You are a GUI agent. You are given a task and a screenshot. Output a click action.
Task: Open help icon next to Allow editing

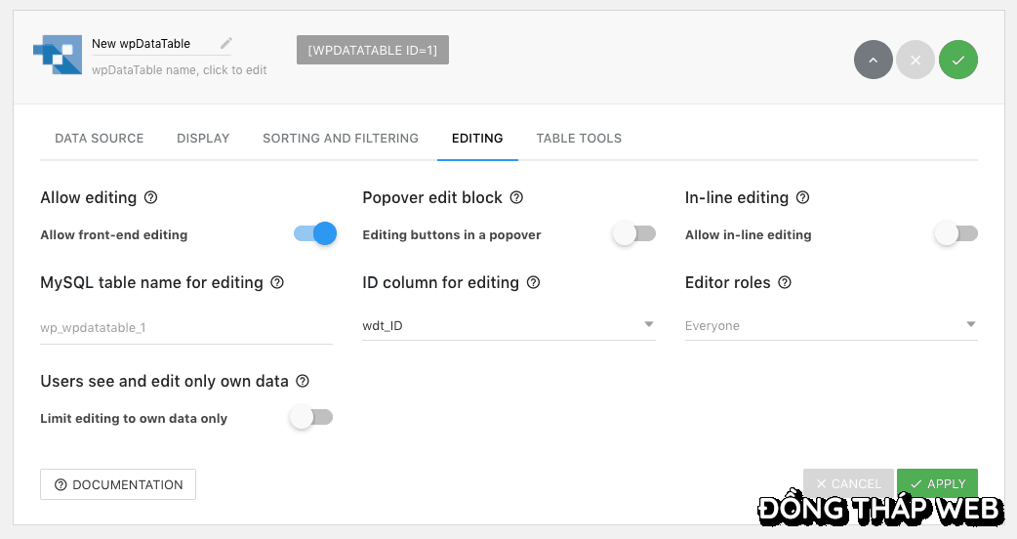click(151, 197)
